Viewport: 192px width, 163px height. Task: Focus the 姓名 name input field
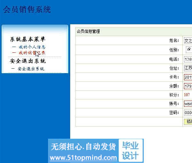(188, 41)
